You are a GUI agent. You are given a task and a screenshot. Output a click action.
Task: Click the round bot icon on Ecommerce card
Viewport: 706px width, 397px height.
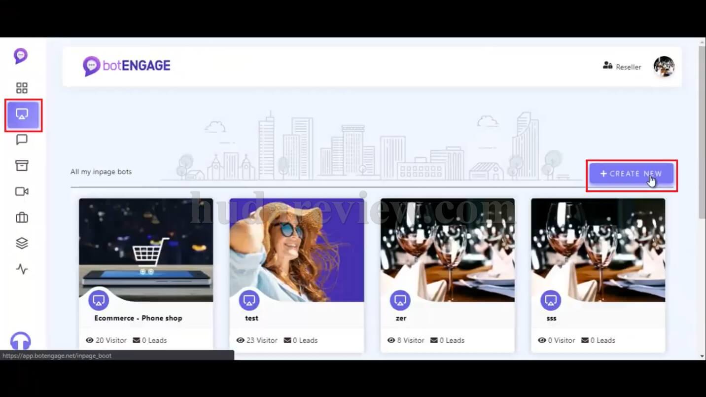point(99,300)
